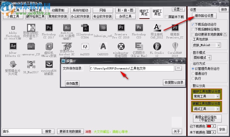Click 清理全部压缩包 button
The height and width of the screenshot is (137, 230).
pos(207,119)
